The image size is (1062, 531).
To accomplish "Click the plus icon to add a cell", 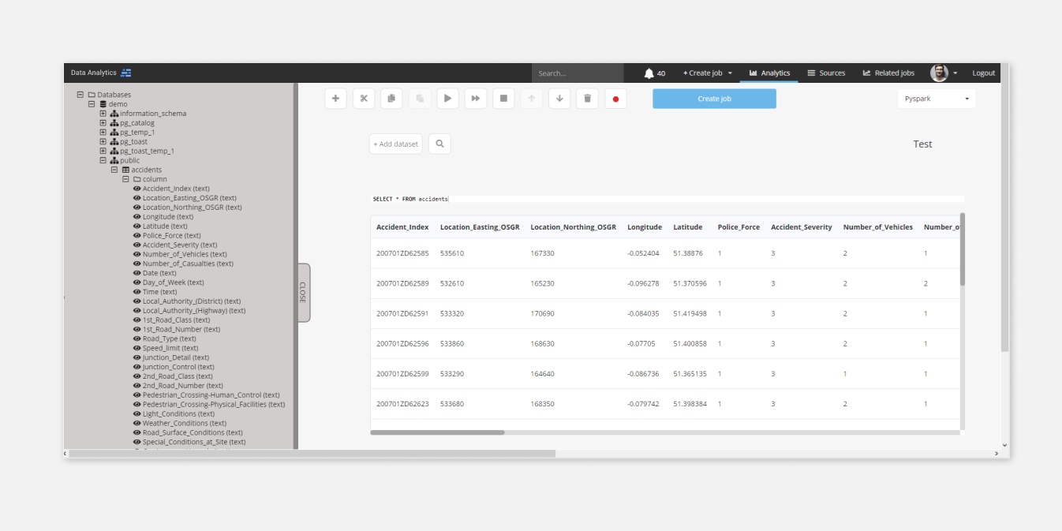I will point(335,99).
